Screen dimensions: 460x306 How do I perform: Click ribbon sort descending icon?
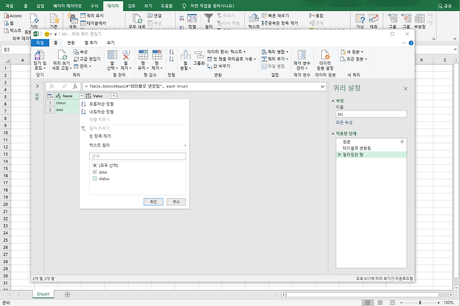(172, 59)
